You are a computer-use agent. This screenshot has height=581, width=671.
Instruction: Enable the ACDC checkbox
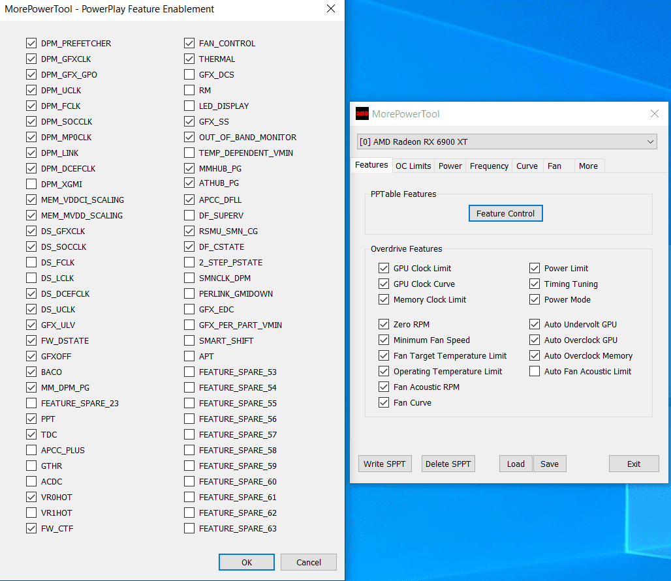[x=31, y=481]
